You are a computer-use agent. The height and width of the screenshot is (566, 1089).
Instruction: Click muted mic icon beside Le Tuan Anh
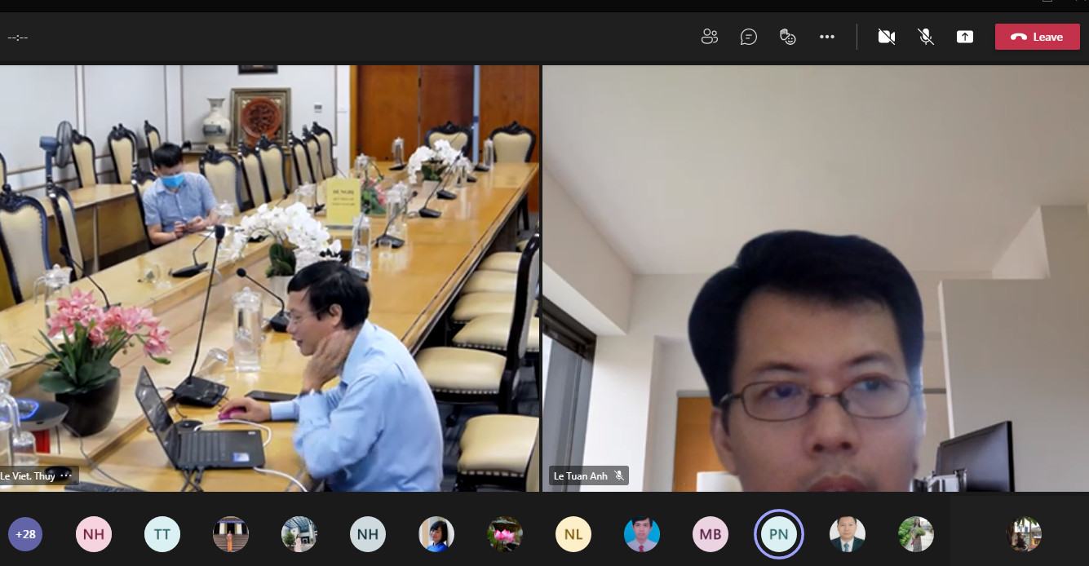(619, 476)
